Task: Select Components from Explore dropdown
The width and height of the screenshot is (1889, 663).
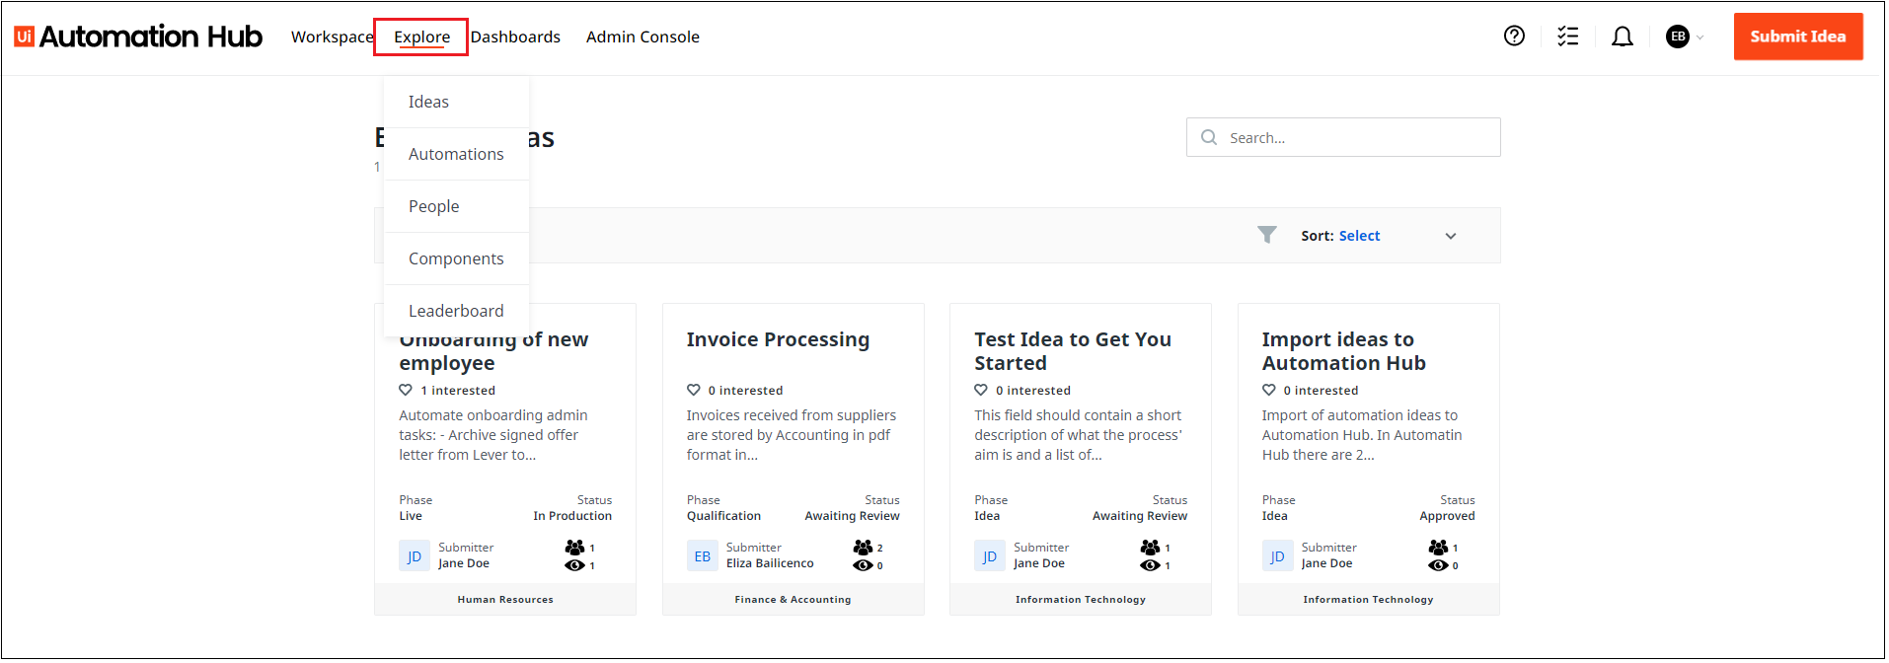Action: click(x=456, y=258)
